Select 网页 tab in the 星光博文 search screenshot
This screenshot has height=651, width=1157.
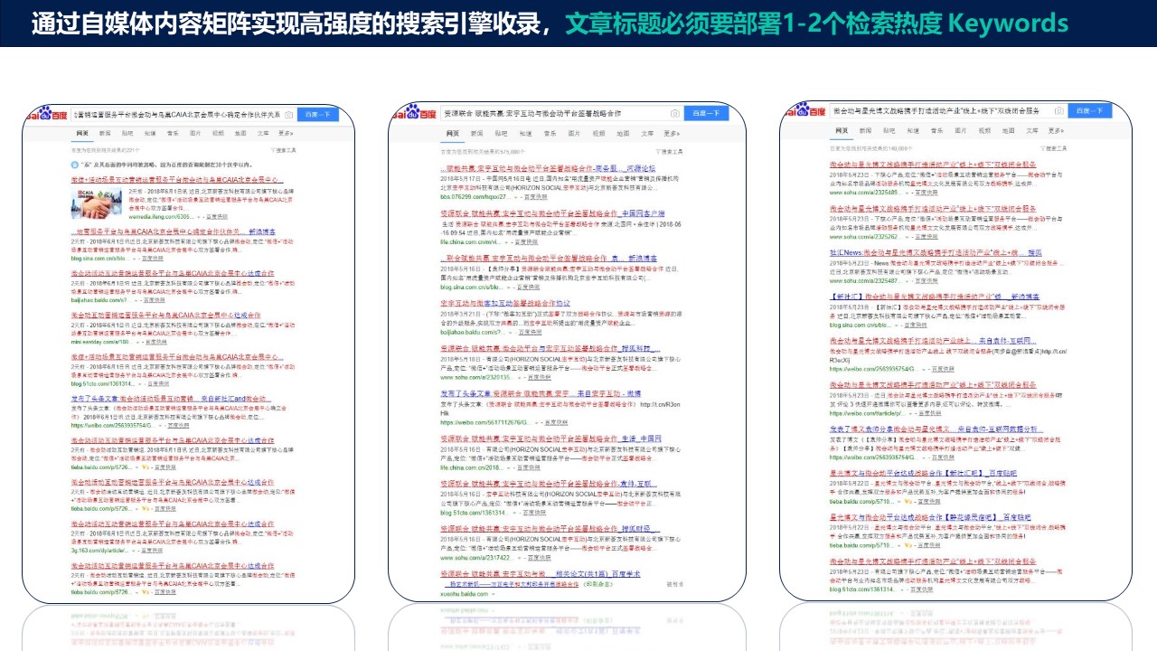click(x=842, y=131)
